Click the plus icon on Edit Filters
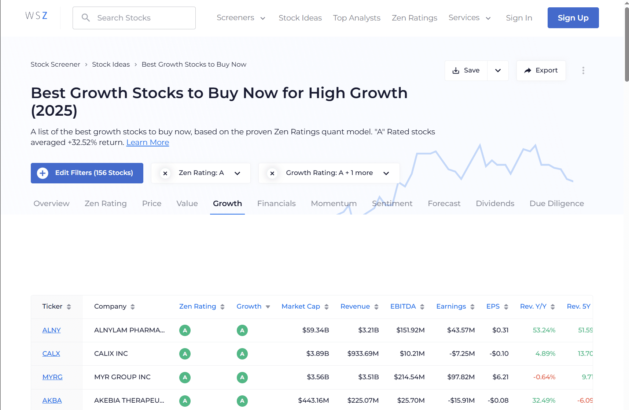 43,173
